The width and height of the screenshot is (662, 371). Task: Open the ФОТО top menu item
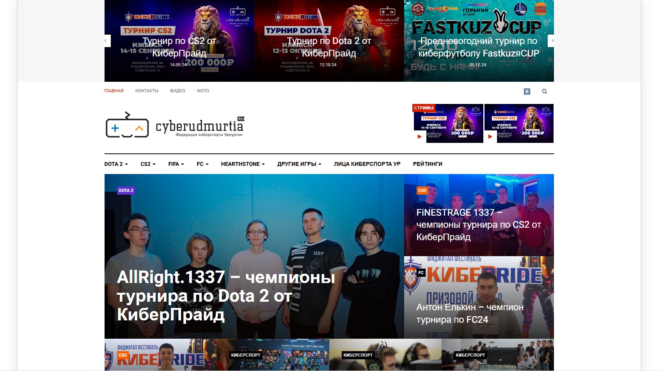coord(203,91)
